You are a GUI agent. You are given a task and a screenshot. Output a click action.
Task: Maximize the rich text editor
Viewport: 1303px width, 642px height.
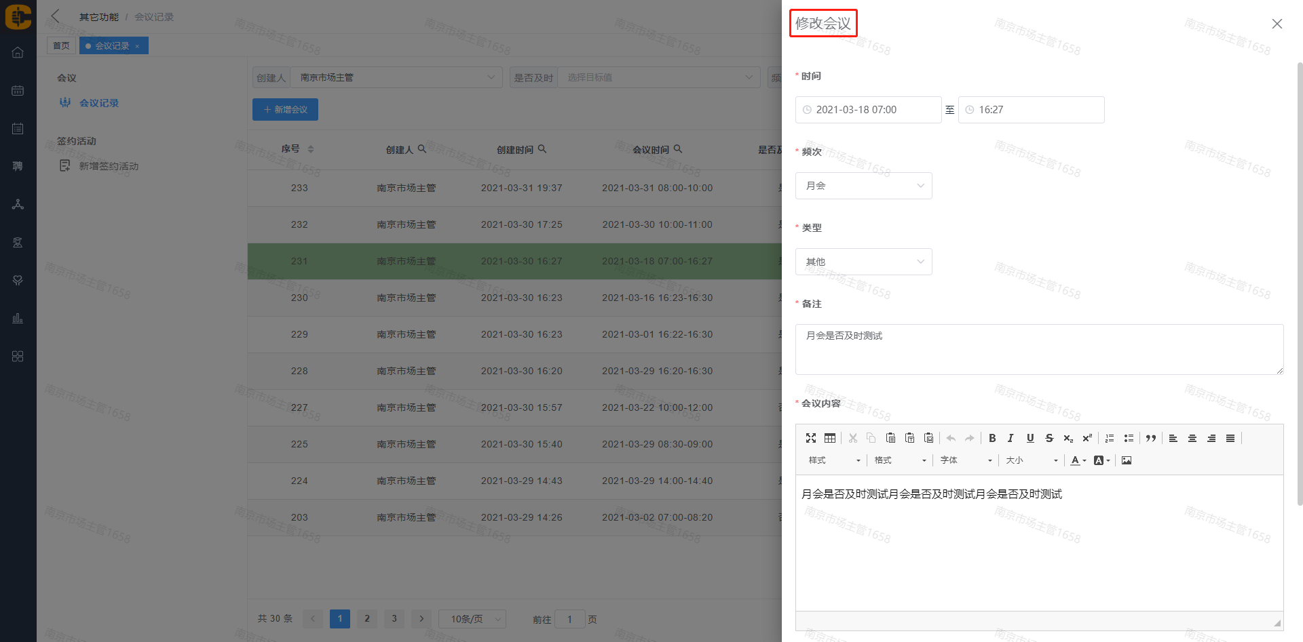point(811,439)
